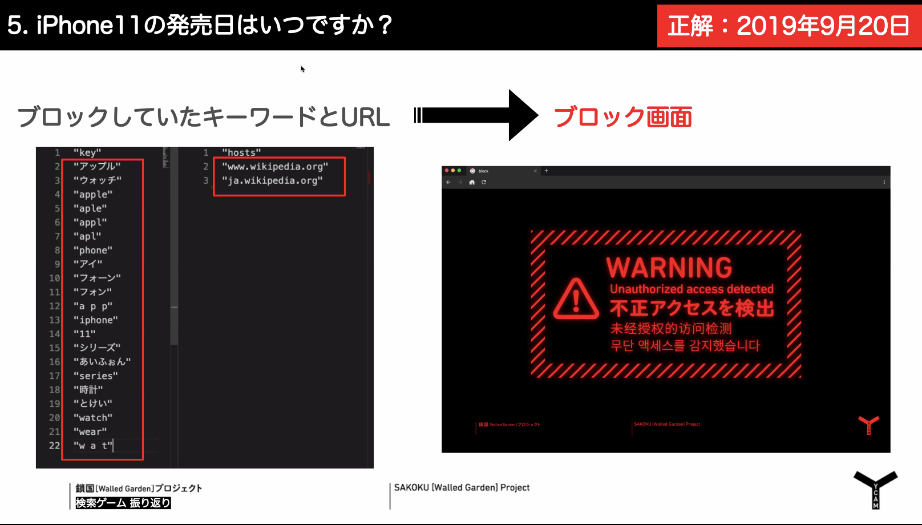Click the WARNING heading text
This screenshot has height=525, width=922.
coord(669,268)
